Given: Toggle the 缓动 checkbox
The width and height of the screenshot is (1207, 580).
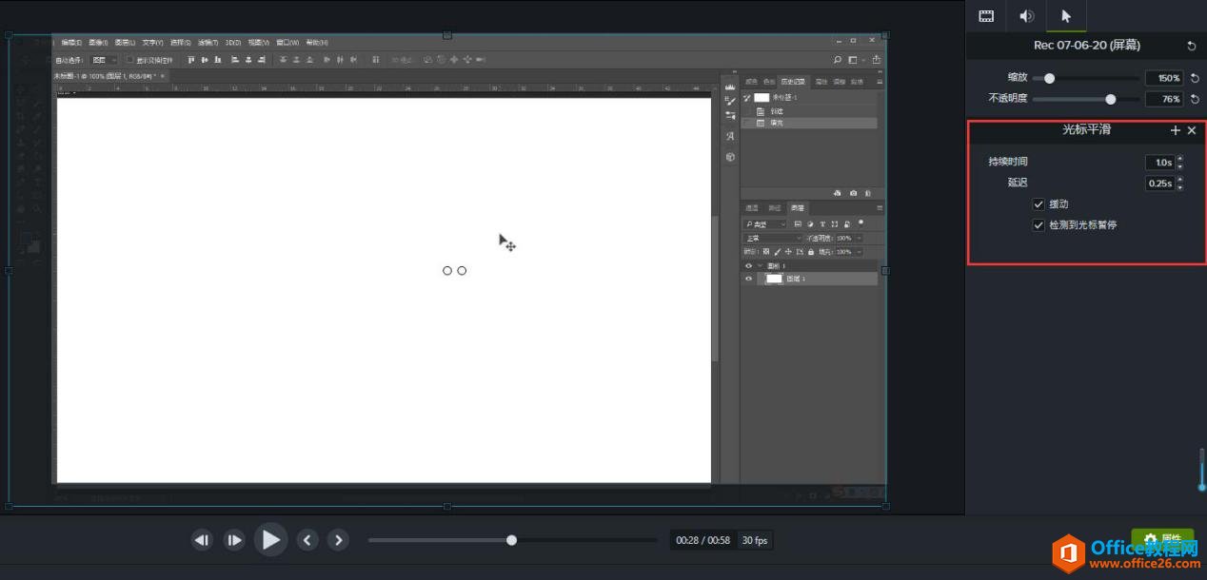Looking at the screenshot, I should tap(1039, 204).
